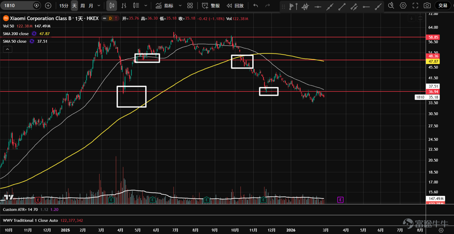Redo the last chart action
Screen dimensions: 454x234
tap(268, 6)
